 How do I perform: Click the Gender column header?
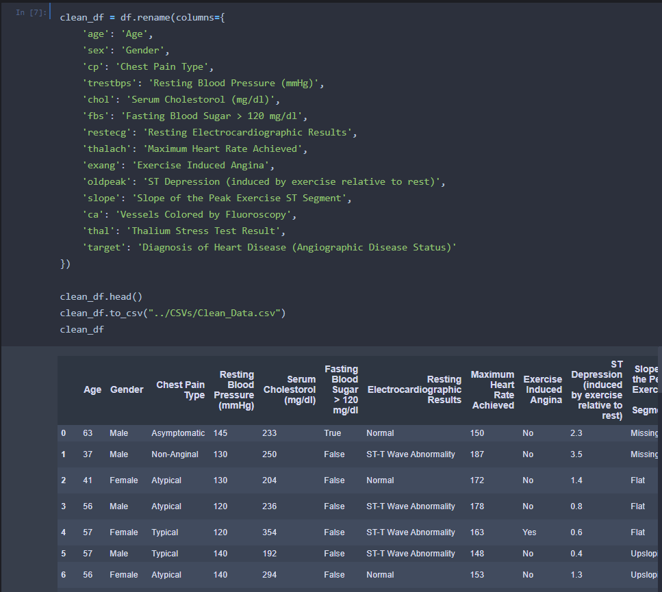tap(127, 390)
